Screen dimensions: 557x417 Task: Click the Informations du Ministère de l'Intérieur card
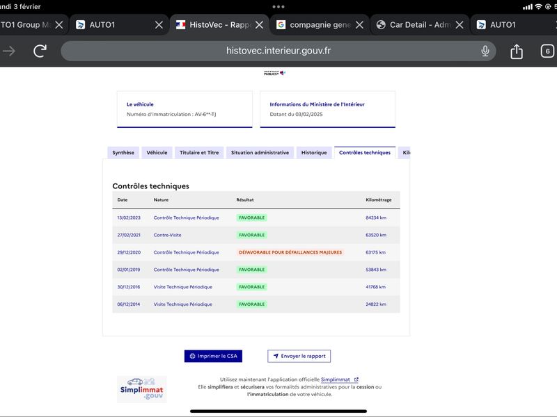(327, 109)
